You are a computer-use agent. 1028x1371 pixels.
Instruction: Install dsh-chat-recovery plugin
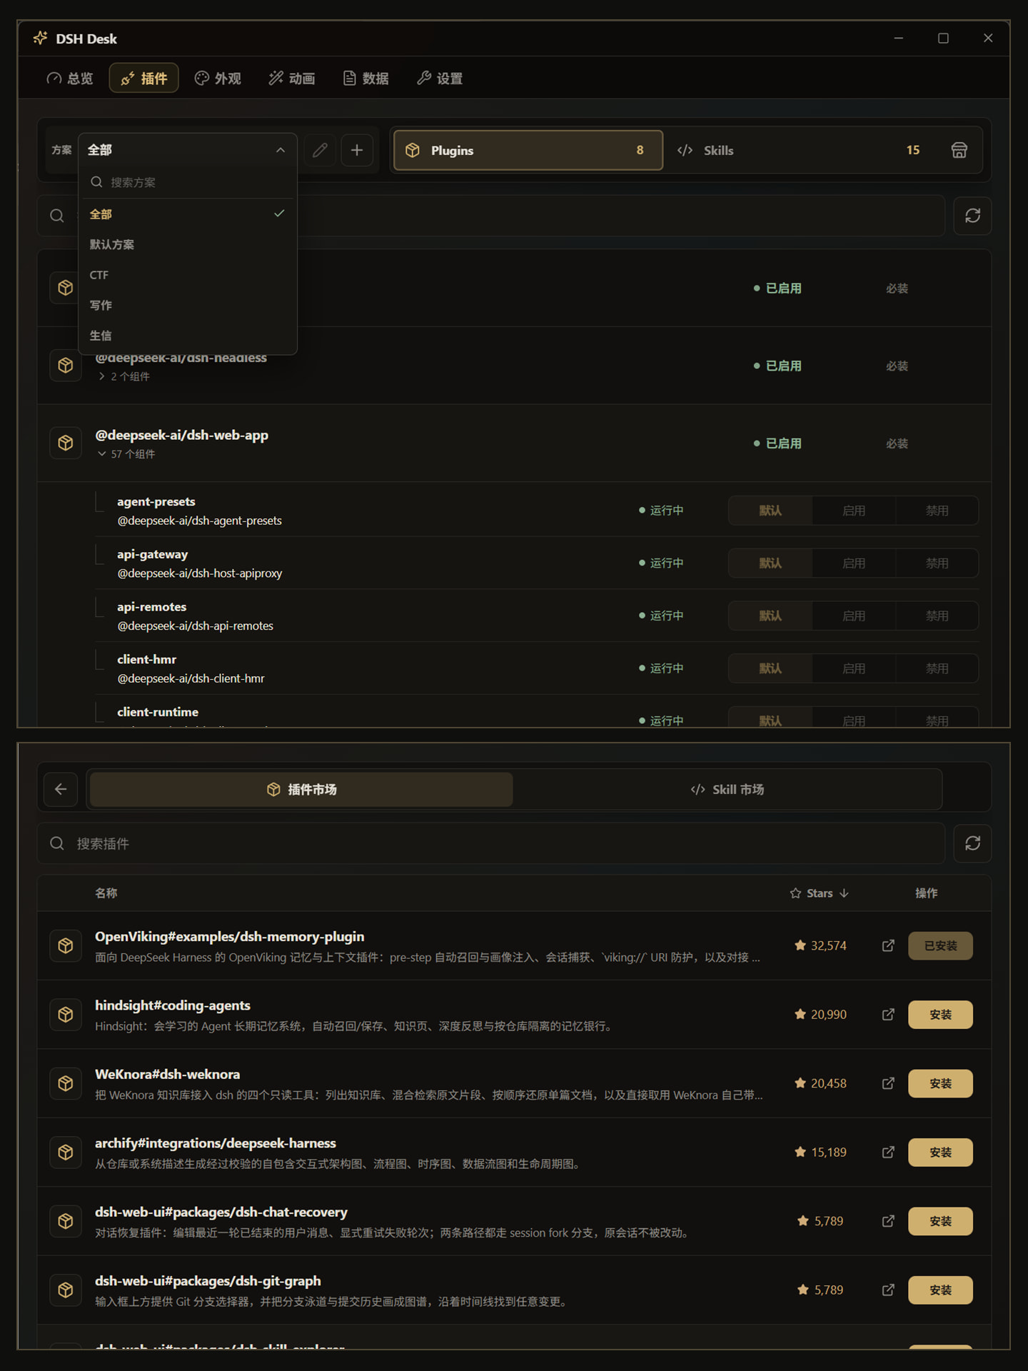pos(940,1221)
